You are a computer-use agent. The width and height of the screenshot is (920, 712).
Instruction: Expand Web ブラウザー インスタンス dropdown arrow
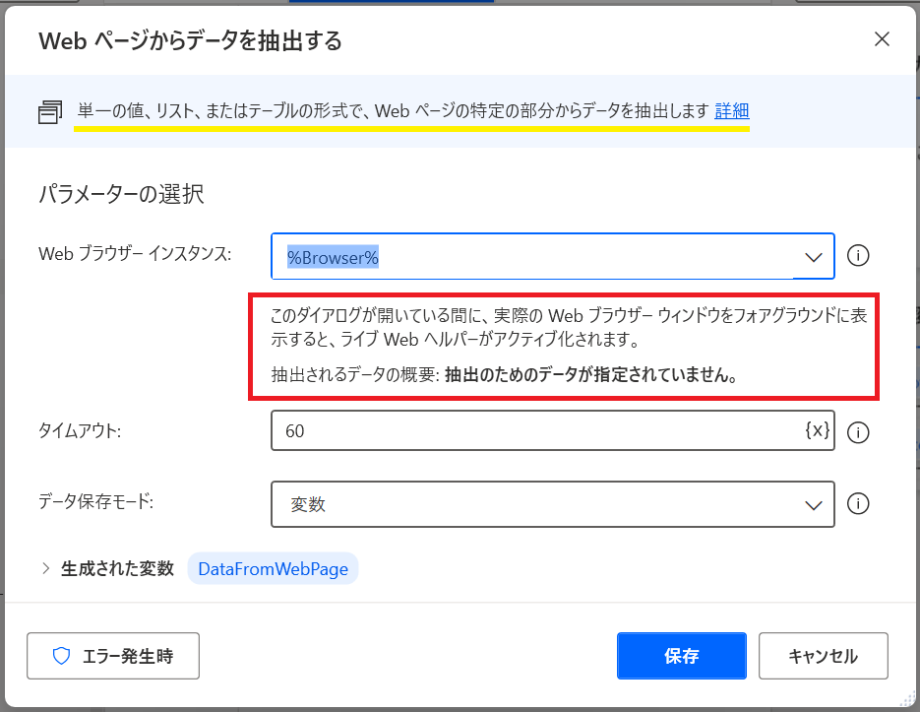pyautogui.click(x=814, y=257)
